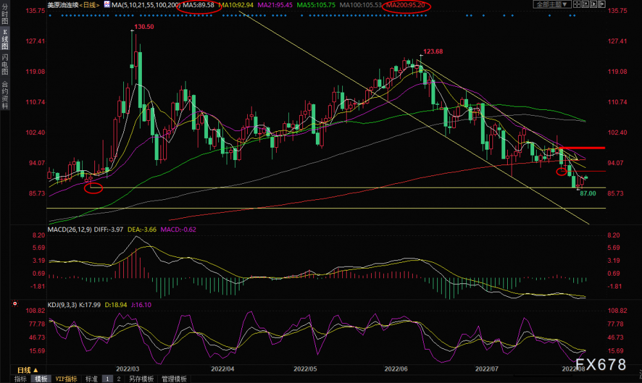Click the DIFF:-3.97 value
Screen dimensions: 642x383
[108, 229]
